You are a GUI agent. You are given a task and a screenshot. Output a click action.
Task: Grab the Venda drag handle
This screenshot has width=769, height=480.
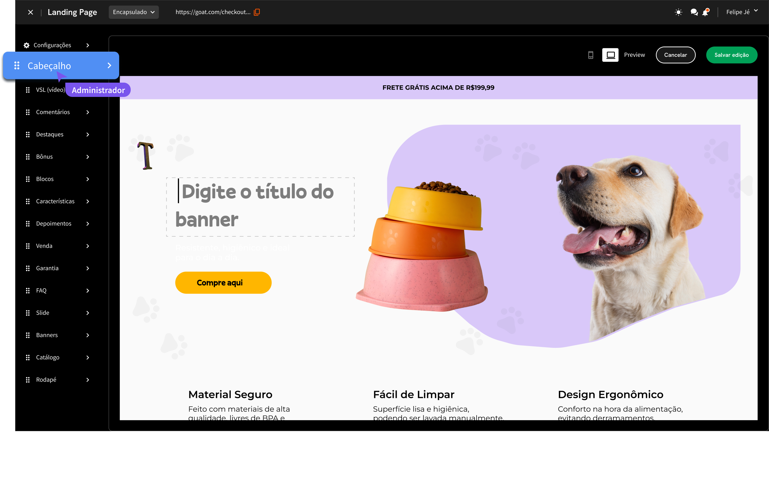point(28,246)
